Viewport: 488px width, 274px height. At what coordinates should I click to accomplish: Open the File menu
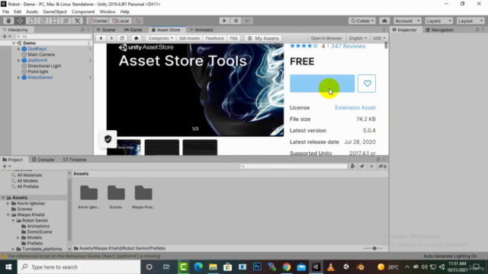[x=5, y=12]
